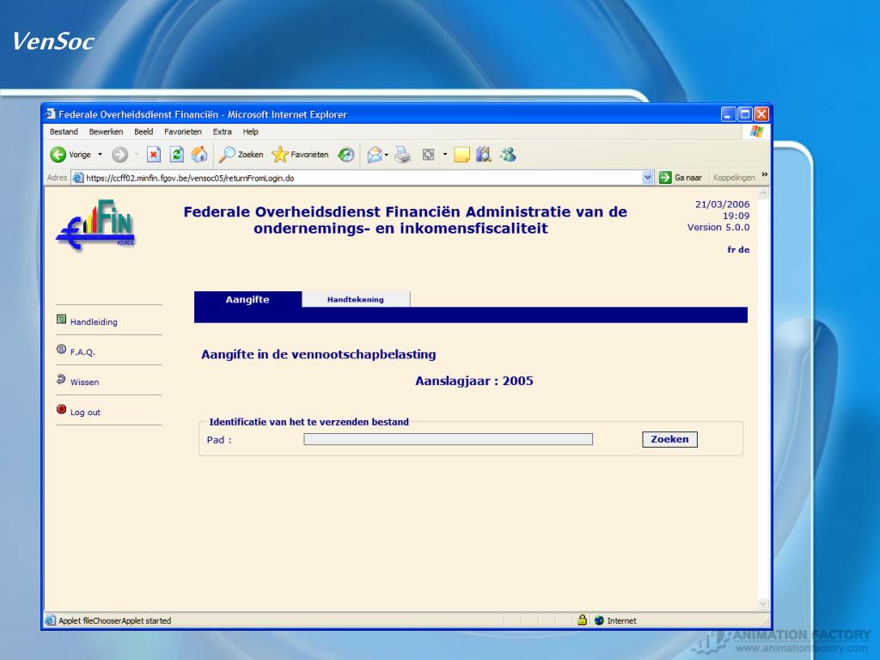Image resolution: width=880 pixels, height=660 pixels.
Task: Open the Bestand menu
Action: click(64, 131)
